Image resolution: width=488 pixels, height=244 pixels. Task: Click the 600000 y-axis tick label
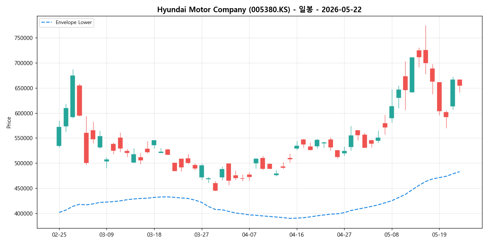coord(24,113)
